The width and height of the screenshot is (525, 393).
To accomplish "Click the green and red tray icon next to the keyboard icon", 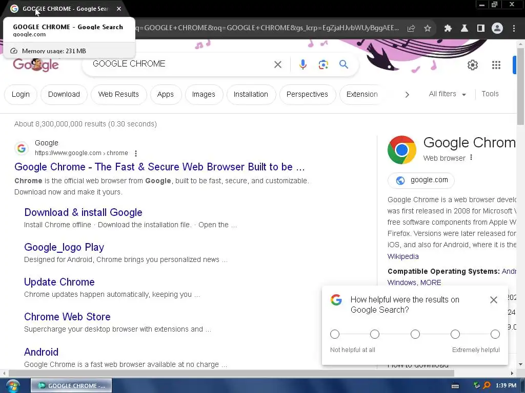I will [x=476, y=386].
